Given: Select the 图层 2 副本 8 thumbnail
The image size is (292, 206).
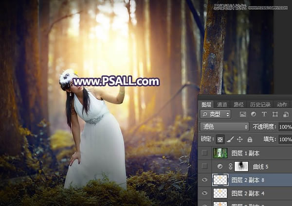Looking at the screenshot, I should pos(220,180).
